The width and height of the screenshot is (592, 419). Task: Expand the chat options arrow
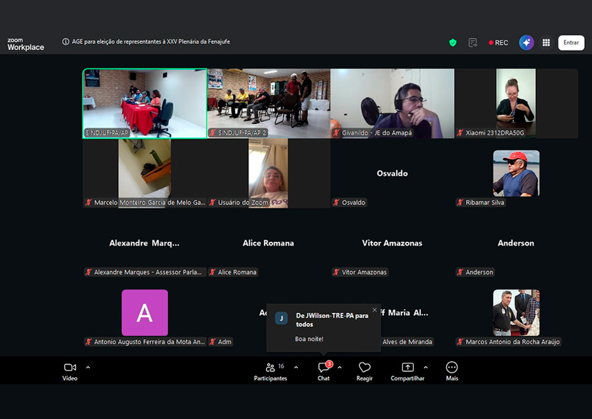(x=340, y=368)
